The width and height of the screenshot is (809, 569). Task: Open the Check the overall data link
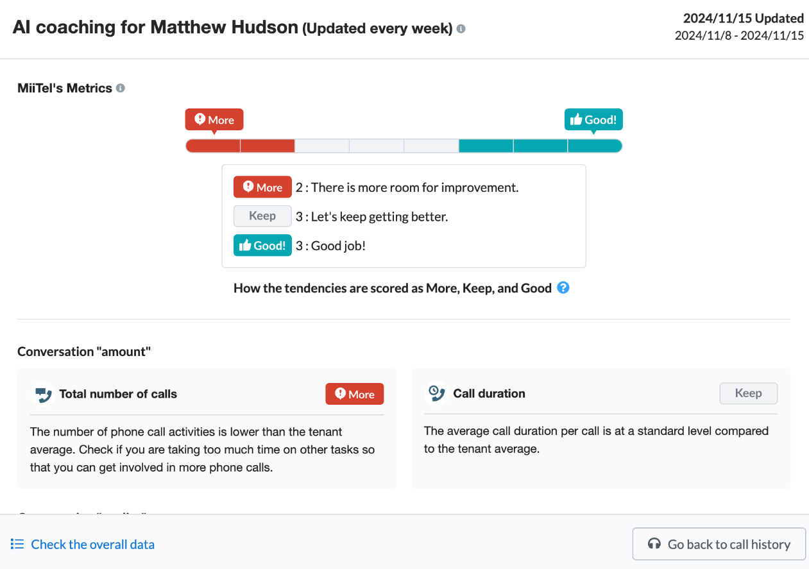click(92, 544)
